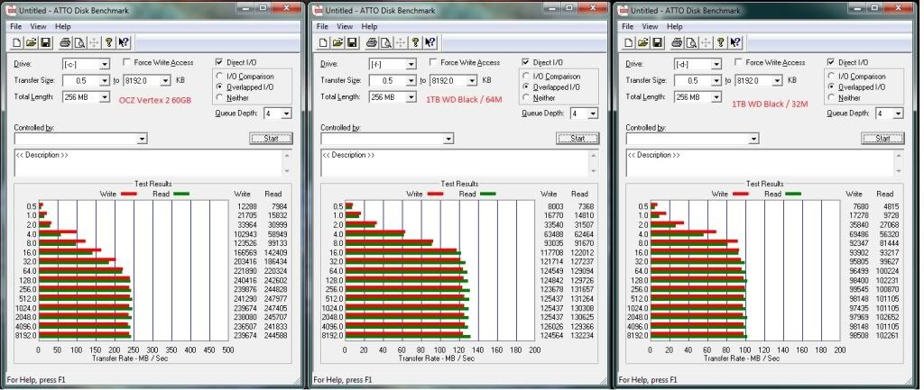Uncheck Direct I/O in the middle window

point(527,63)
